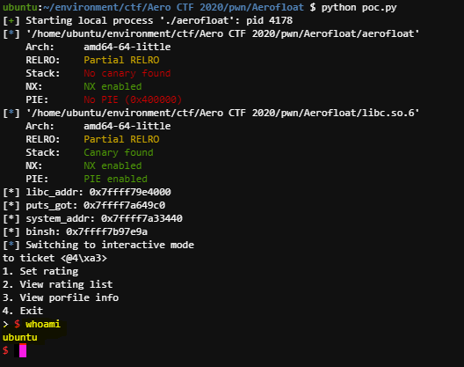Click the 'Starting local process' line with pid 4178
The image size is (464, 367).
[x=148, y=20]
